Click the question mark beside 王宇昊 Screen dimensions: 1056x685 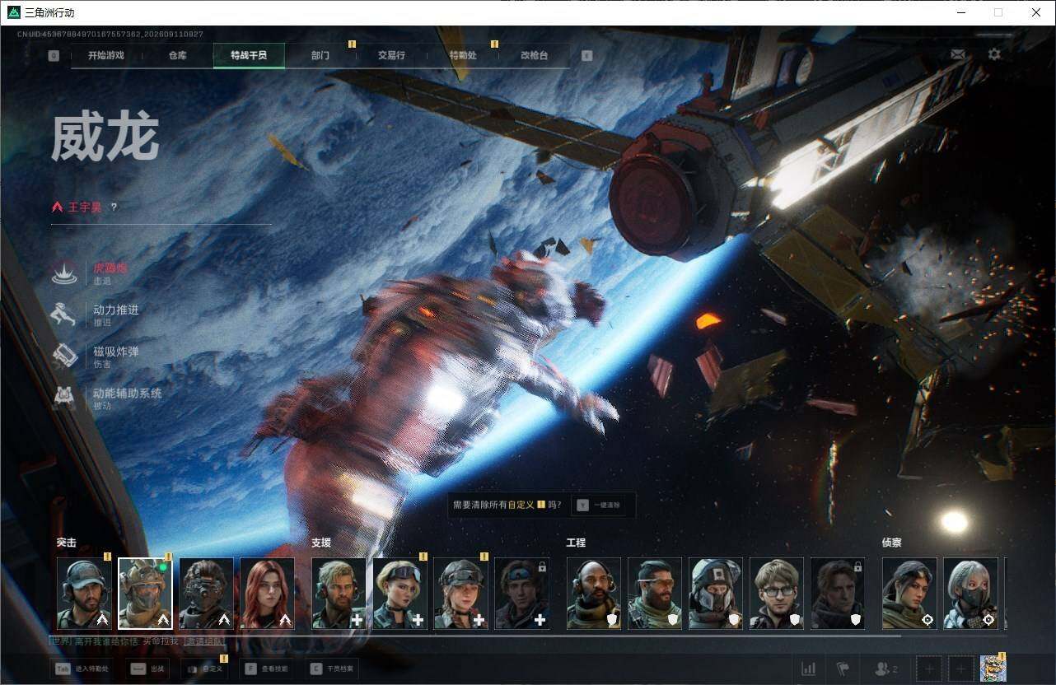tap(114, 207)
